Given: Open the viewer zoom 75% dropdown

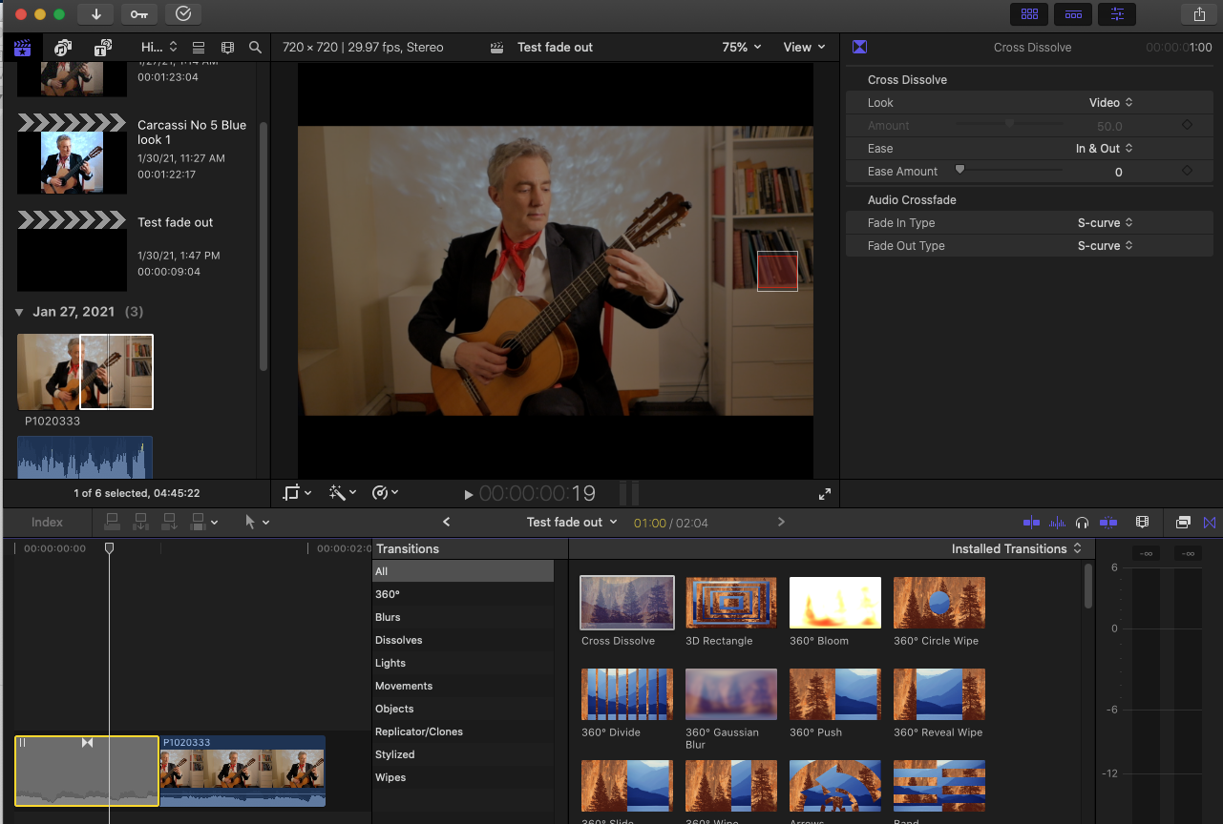Looking at the screenshot, I should pyautogui.click(x=741, y=47).
